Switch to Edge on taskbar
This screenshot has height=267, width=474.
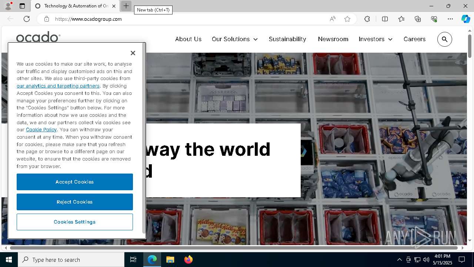point(152,260)
